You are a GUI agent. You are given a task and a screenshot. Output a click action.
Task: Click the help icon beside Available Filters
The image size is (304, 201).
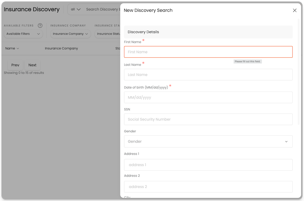tap(40, 25)
